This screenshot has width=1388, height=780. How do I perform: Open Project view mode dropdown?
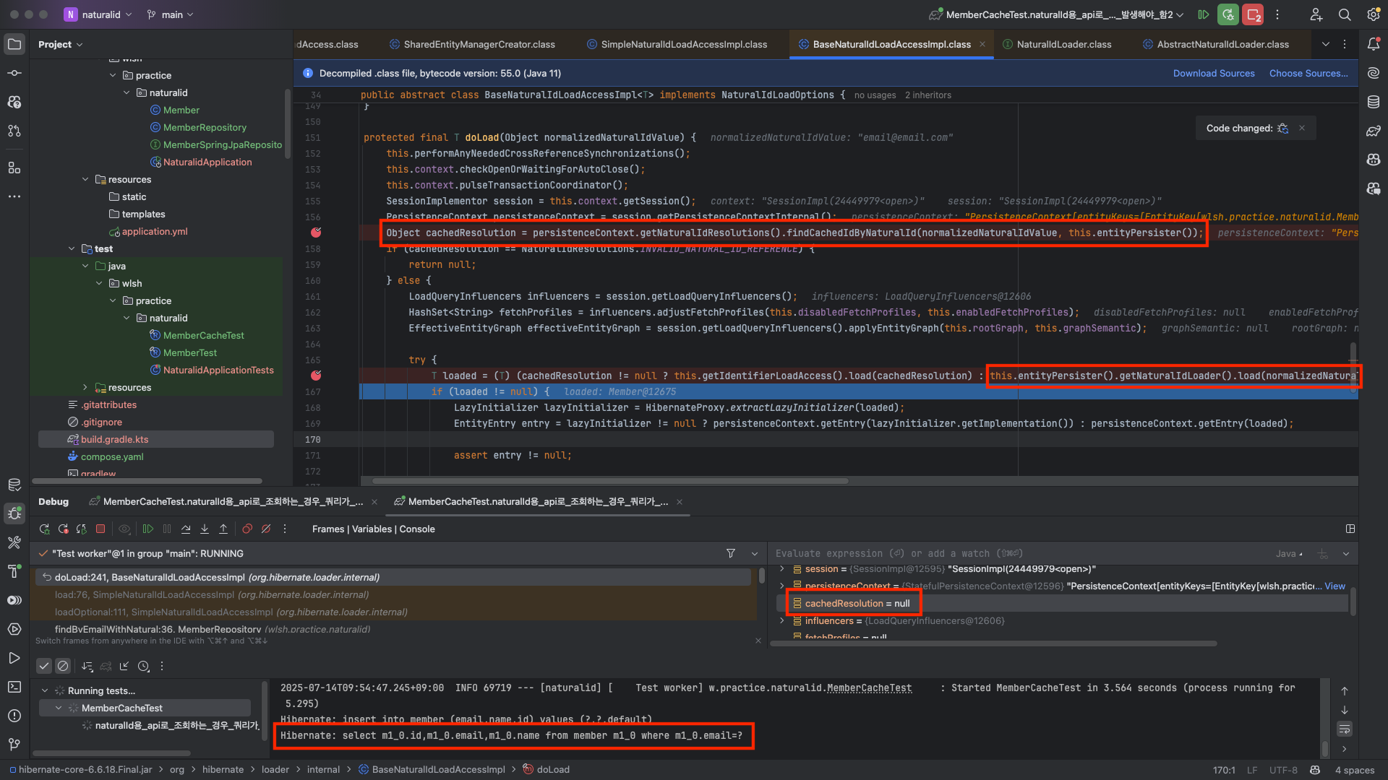(61, 45)
